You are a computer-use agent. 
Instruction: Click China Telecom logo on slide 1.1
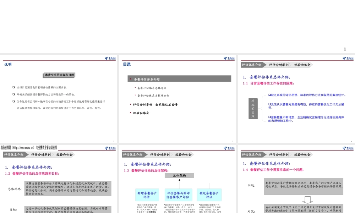[x=348, y=59]
